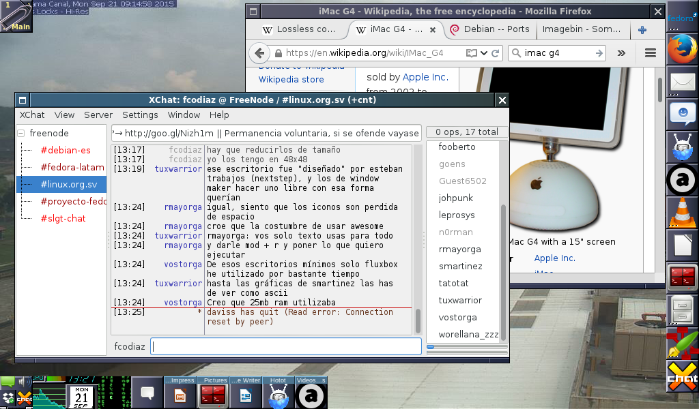Image resolution: width=699 pixels, height=409 pixels.
Task: Click fcodiaz nickname button beside the input
Action: click(x=129, y=346)
